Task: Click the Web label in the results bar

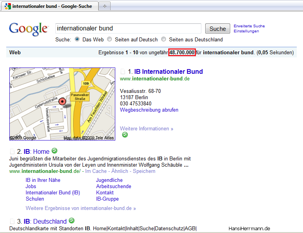Action: point(15,52)
